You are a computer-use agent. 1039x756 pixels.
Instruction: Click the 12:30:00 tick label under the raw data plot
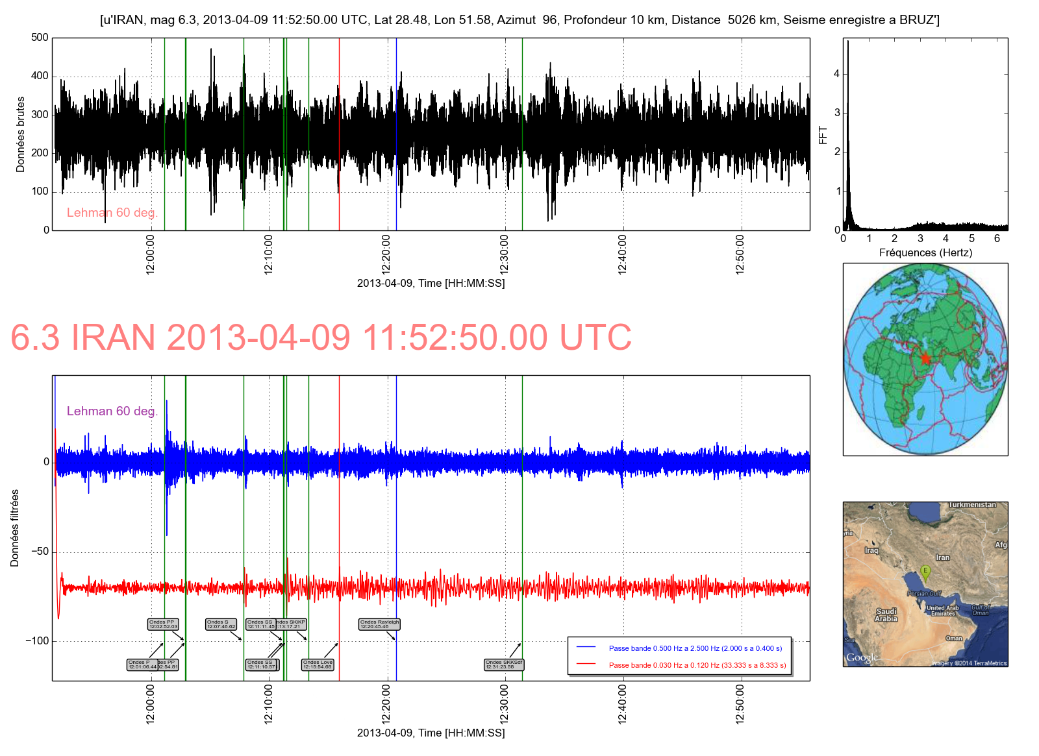505,254
